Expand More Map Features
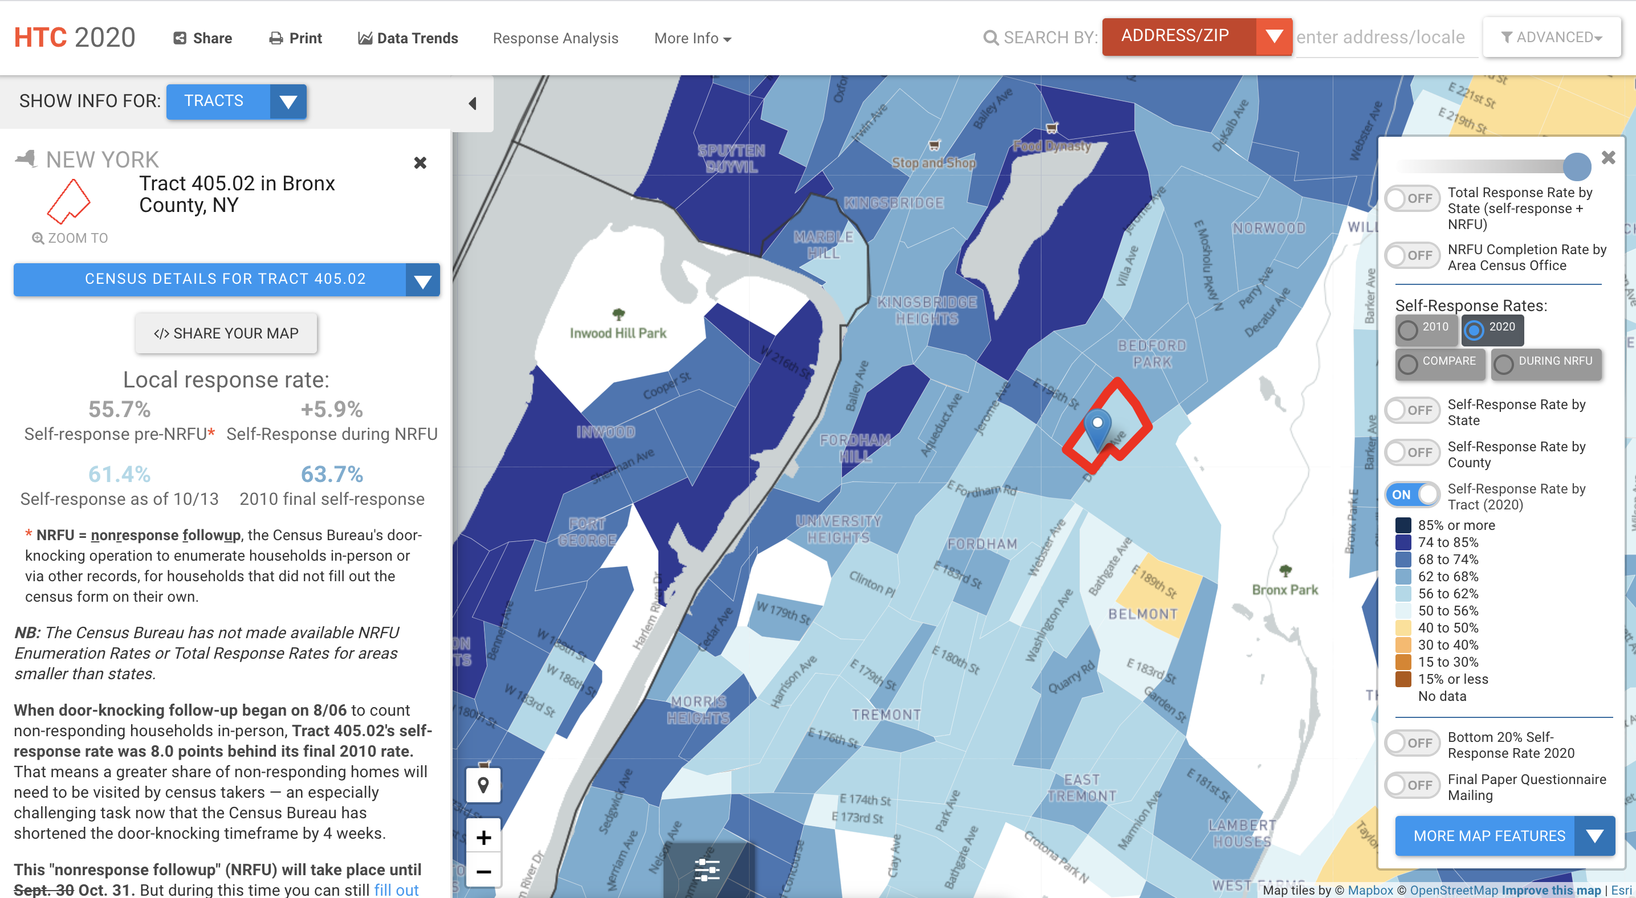 pyautogui.click(x=1504, y=836)
